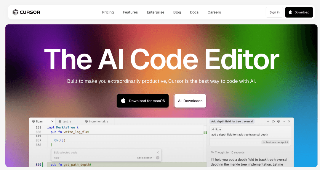Go to the Docs page

pos(194,12)
